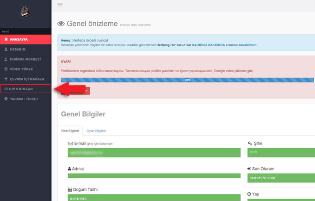Click the home icon beside Anasayfa

tap(6, 39)
